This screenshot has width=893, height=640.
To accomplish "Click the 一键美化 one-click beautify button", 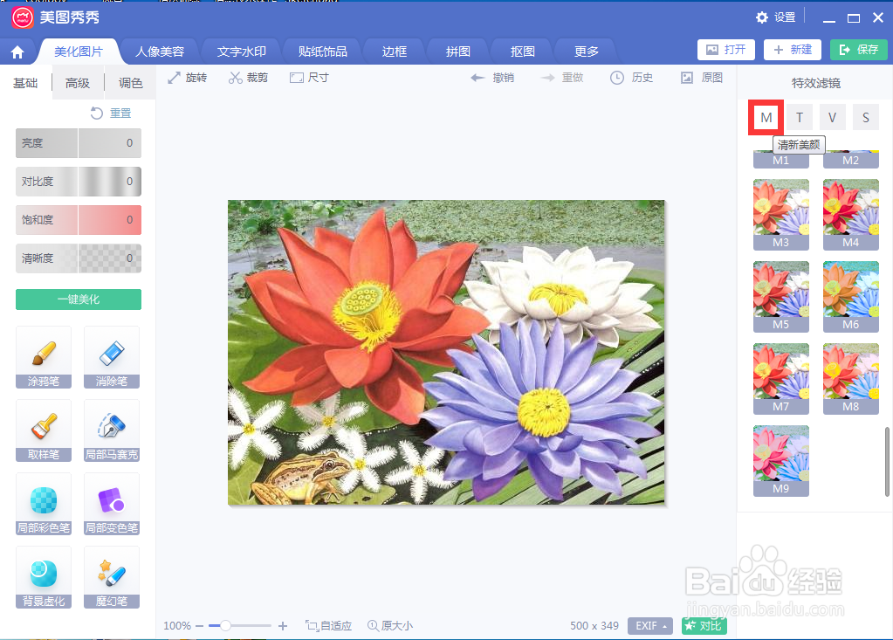I will tap(78, 299).
